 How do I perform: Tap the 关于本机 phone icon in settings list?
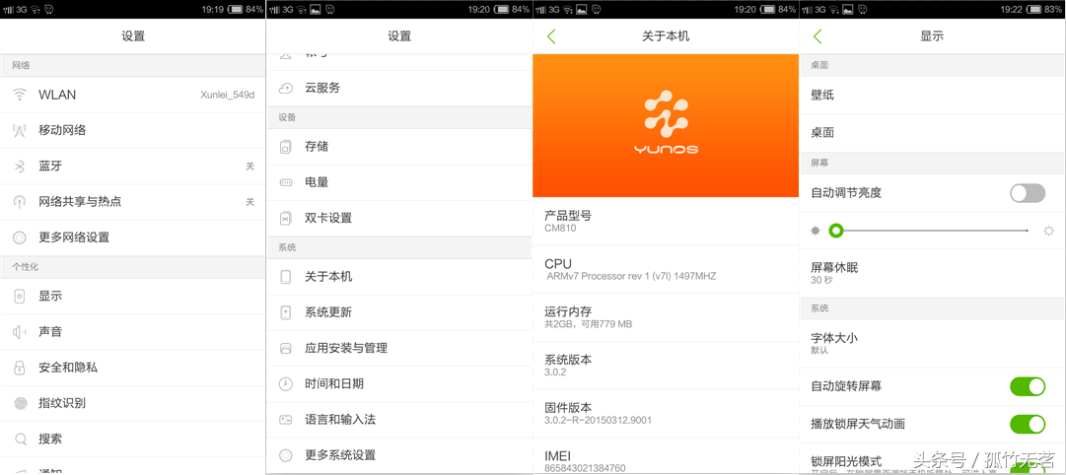coord(286,277)
